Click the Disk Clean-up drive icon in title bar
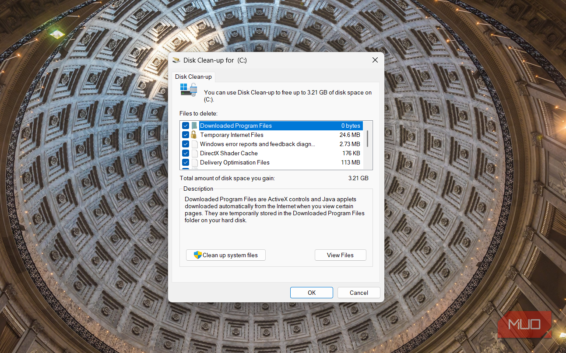This screenshot has width=566, height=353. tap(176, 60)
